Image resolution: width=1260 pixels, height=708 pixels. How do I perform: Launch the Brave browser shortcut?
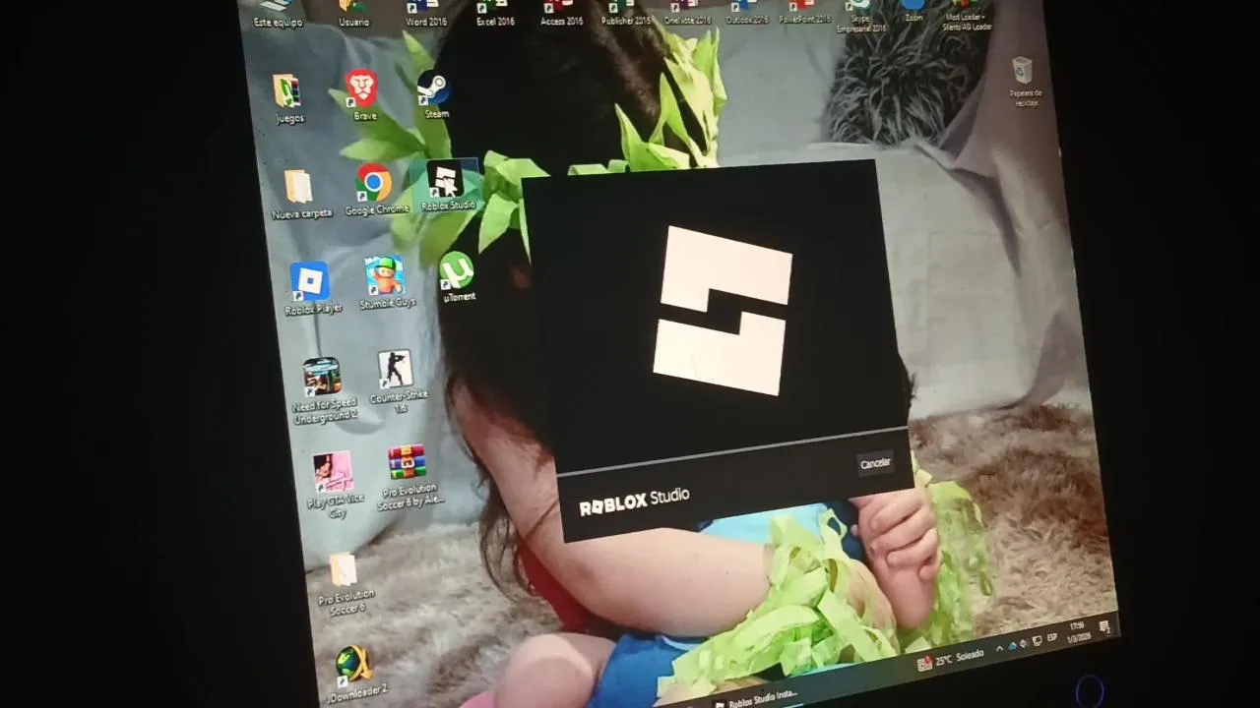tap(363, 95)
